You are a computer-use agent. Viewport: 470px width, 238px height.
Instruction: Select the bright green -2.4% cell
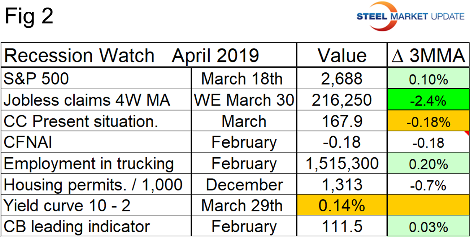pyautogui.click(x=427, y=100)
